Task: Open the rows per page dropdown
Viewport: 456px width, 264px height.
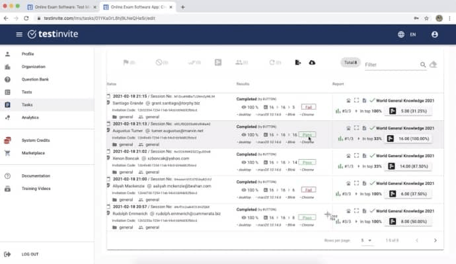Action: click(366, 240)
